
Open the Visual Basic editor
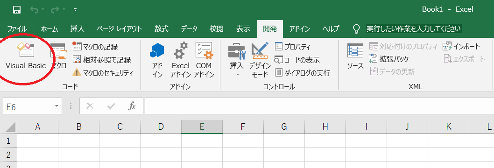pyautogui.click(x=26, y=56)
